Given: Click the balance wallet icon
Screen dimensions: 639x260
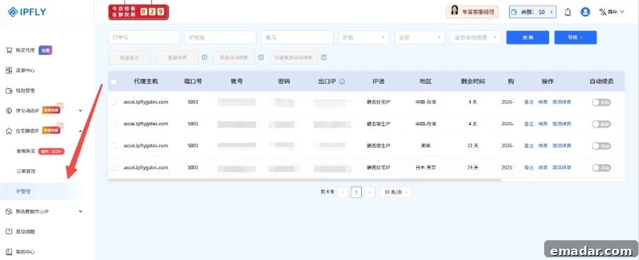Looking at the screenshot, I should pyautogui.click(x=515, y=12).
